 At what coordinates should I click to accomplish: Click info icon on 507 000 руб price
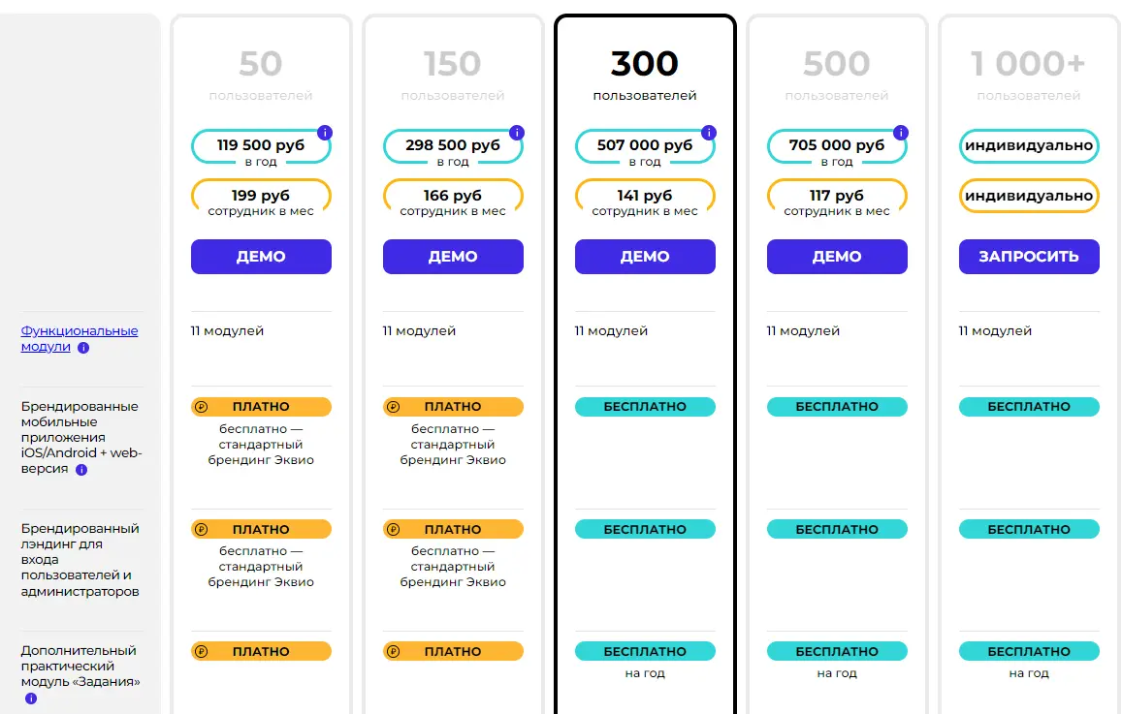point(709,133)
